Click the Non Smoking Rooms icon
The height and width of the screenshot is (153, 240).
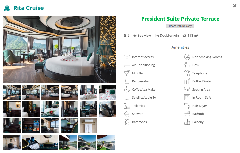click(187, 57)
